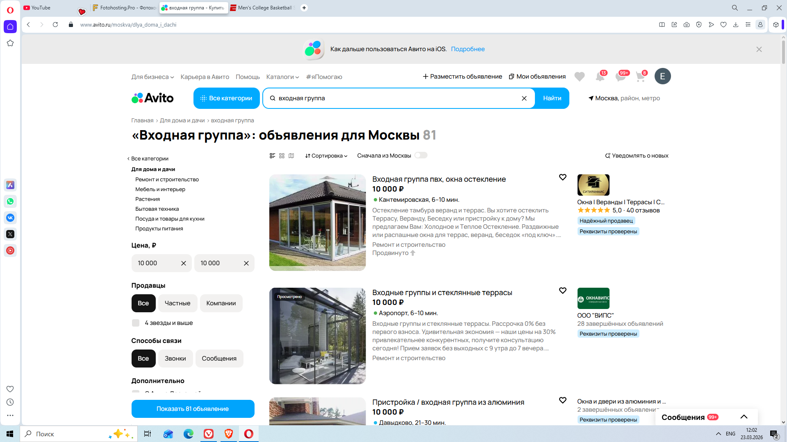This screenshot has width=787, height=442.
Task: Open the Сортировка dropdown
Action: [x=326, y=156]
